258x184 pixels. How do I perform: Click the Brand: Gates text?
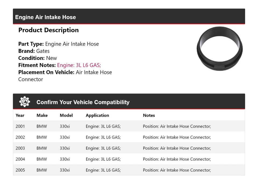click(x=34, y=51)
